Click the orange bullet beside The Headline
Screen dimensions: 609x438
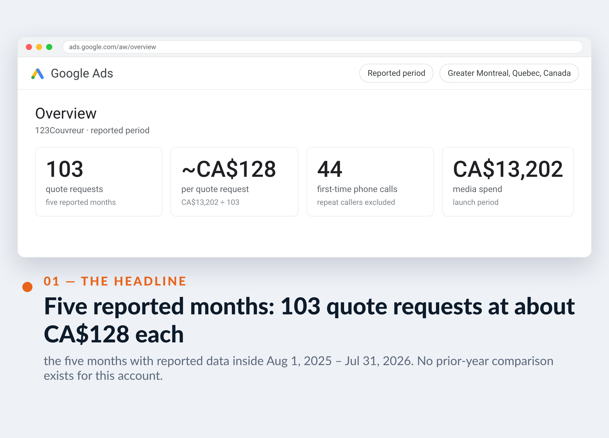28,287
